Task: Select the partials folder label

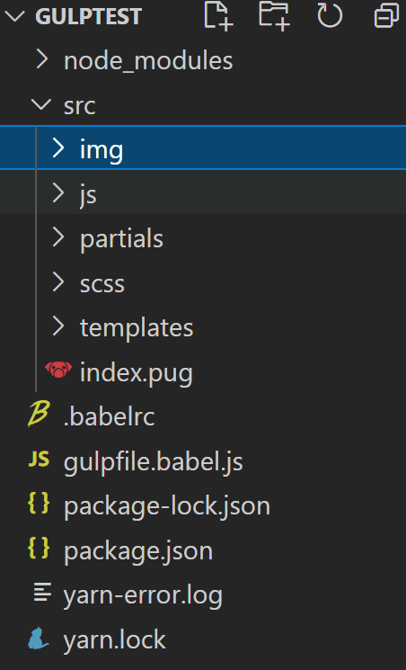Action: pyautogui.click(x=121, y=239)
